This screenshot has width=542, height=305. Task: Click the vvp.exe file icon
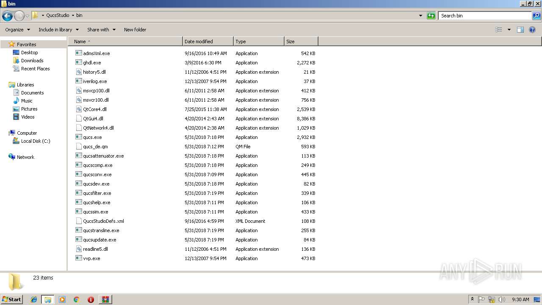(x=78, y=258)
